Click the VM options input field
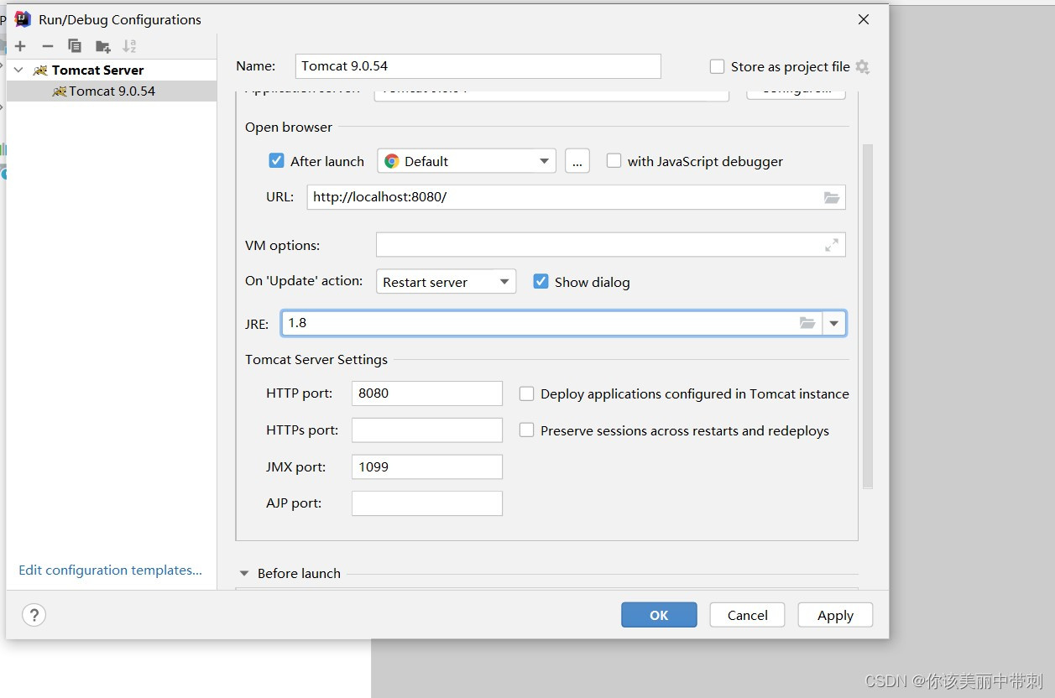1055x698 pixels. click(x=610, y=245)
